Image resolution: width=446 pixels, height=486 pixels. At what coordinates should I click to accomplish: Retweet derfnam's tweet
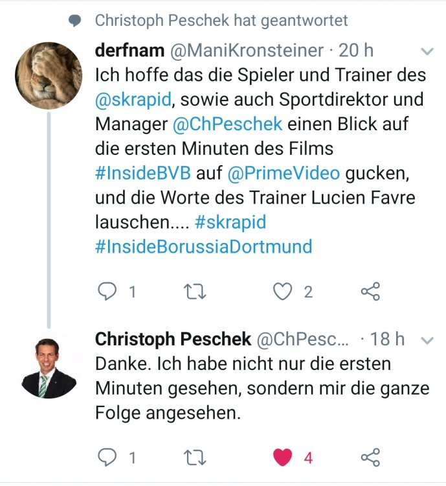(x=195, y=292)
